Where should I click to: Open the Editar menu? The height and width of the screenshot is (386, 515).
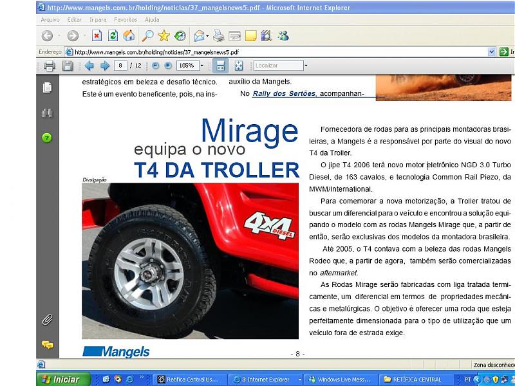[74, 20]
